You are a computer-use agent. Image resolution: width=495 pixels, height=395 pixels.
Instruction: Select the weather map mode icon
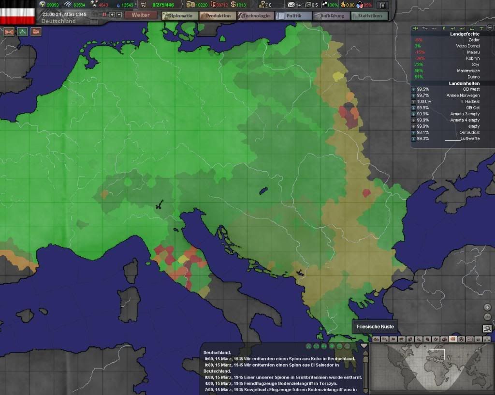[x=401, y=339]
